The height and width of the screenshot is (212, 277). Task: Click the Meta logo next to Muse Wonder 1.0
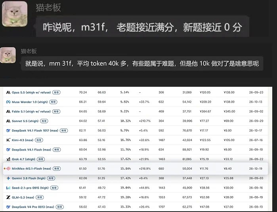8,102
